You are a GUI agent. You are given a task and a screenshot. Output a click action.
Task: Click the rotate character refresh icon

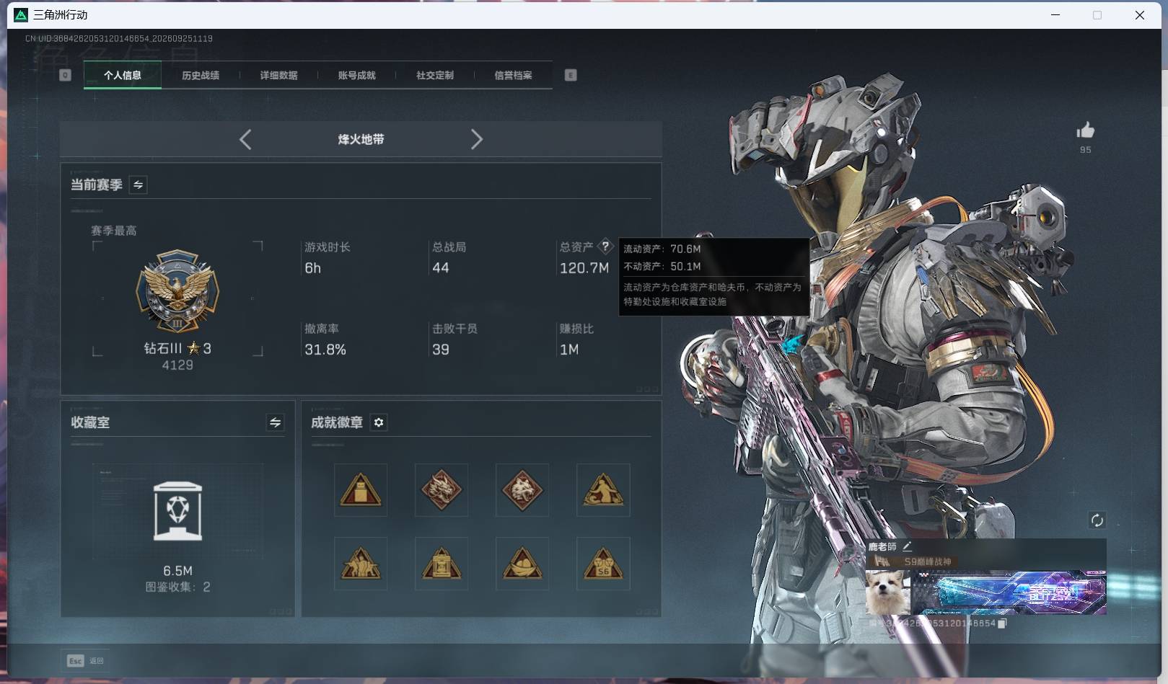[x=1097, y=520]
